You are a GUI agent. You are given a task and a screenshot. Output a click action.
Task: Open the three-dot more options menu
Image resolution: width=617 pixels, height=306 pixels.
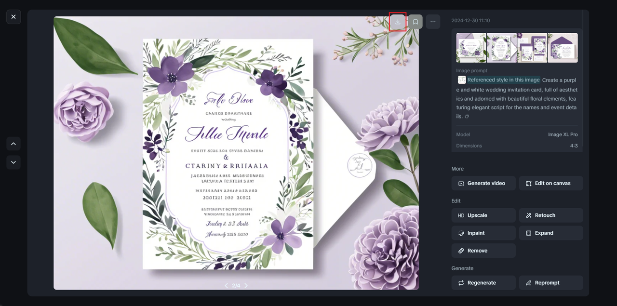433,22
